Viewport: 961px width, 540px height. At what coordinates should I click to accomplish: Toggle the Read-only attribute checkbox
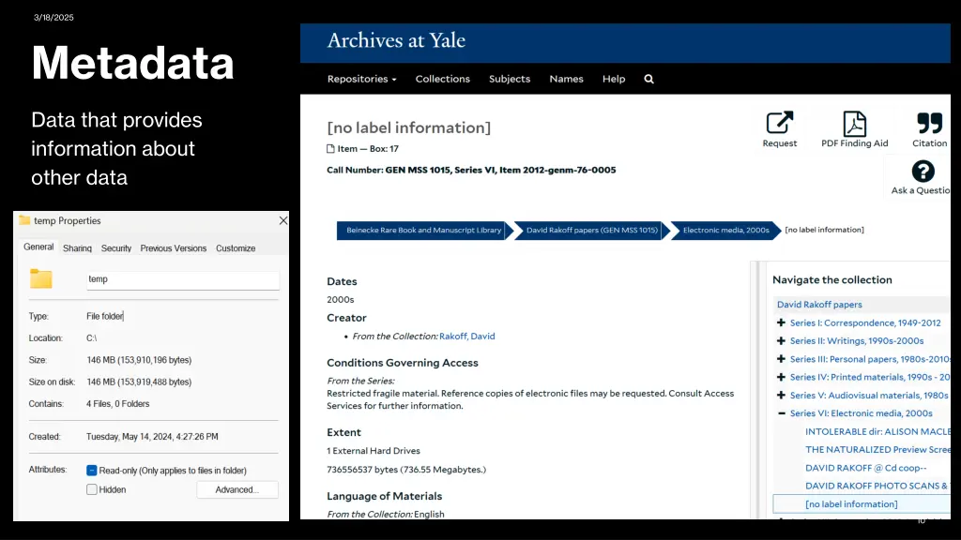tap(92, 471)
